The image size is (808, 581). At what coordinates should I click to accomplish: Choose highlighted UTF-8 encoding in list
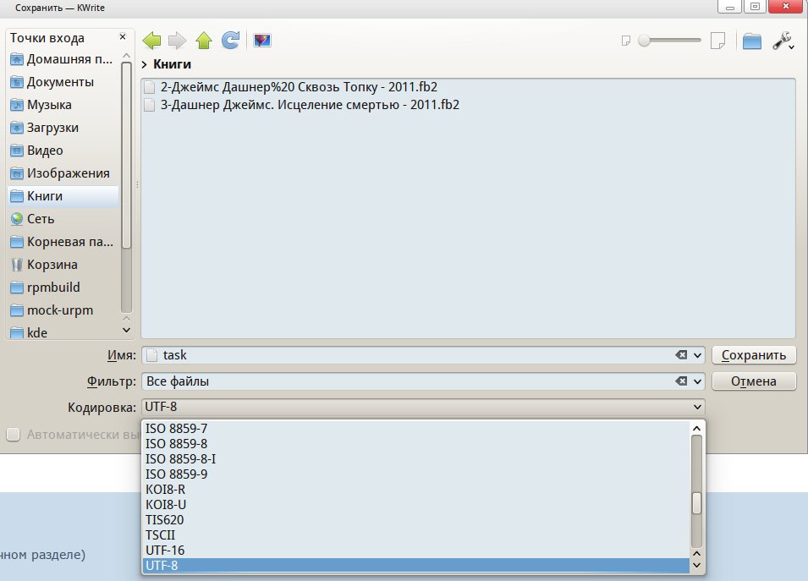click(416, 566)
